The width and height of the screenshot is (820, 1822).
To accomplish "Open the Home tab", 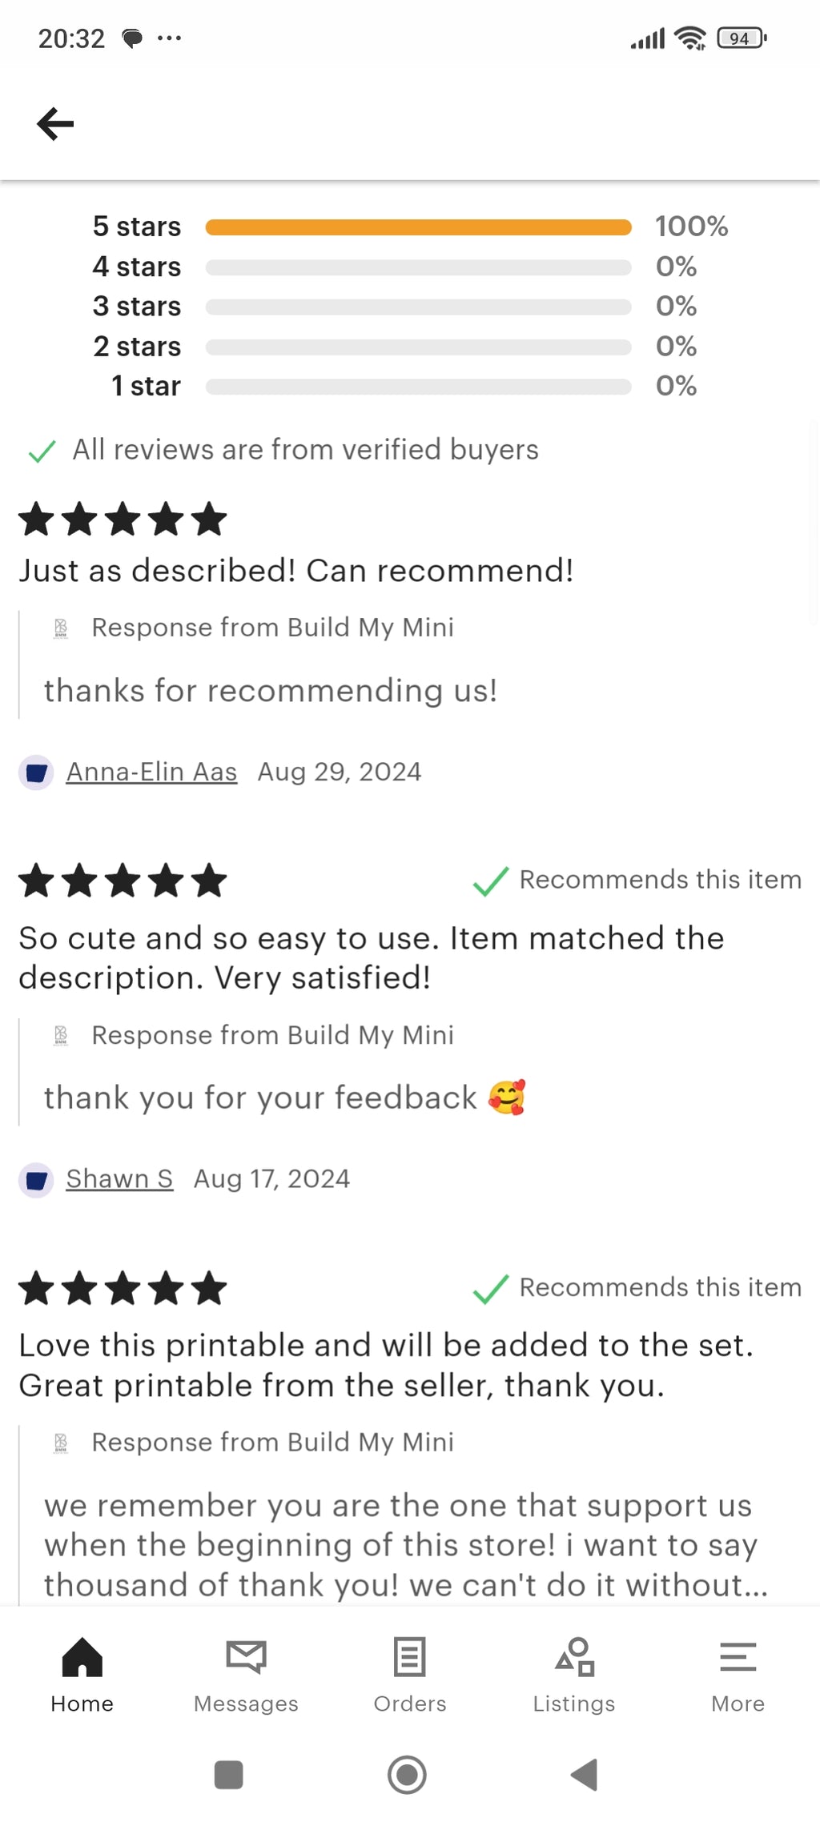I will click(82, 1673).
